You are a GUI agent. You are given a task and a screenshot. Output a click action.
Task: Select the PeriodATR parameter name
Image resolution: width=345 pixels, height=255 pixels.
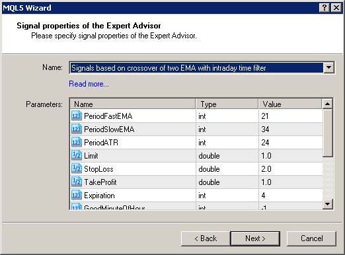[101, 143]
